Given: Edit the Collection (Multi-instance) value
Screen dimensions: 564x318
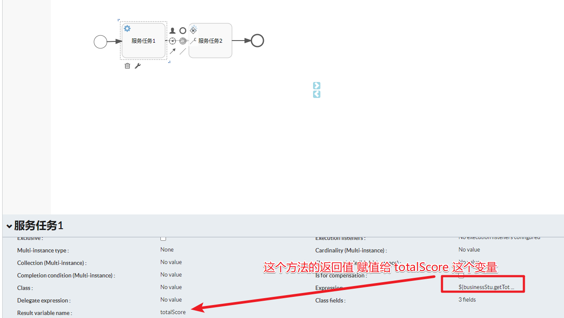Looking at the screenshot, I should [x=171, y=262].
